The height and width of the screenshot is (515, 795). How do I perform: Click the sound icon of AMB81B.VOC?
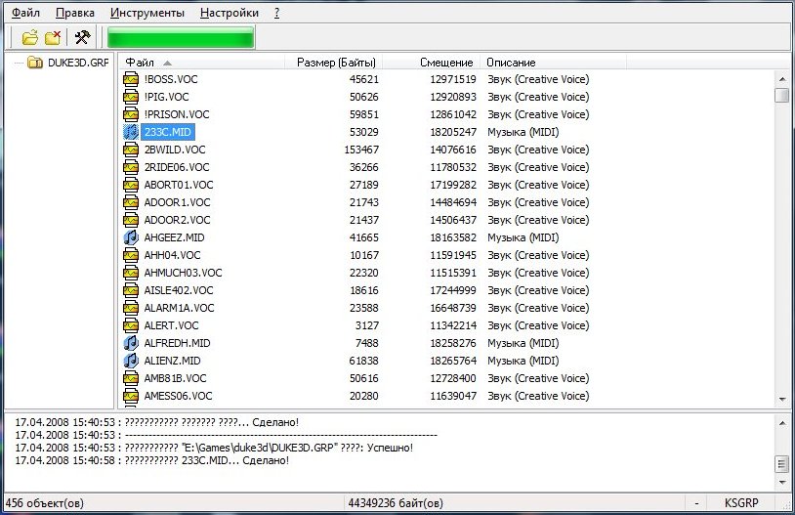[131, 378]
